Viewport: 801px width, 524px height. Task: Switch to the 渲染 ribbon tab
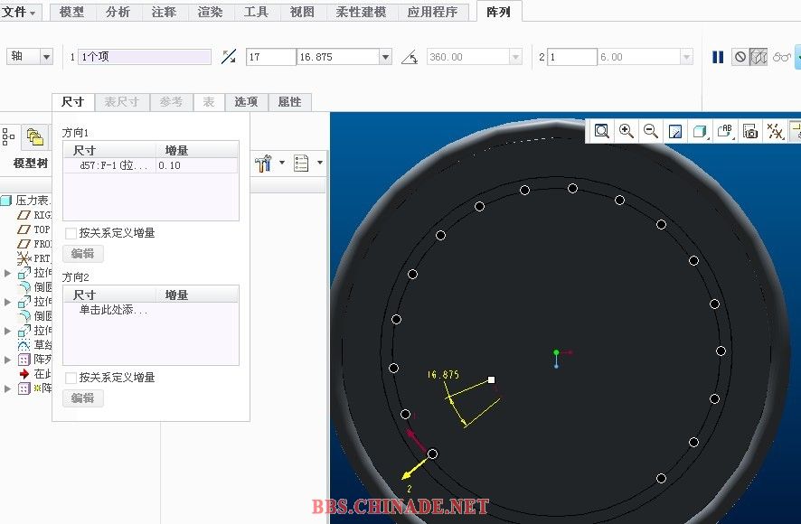[x=210, y=12]
